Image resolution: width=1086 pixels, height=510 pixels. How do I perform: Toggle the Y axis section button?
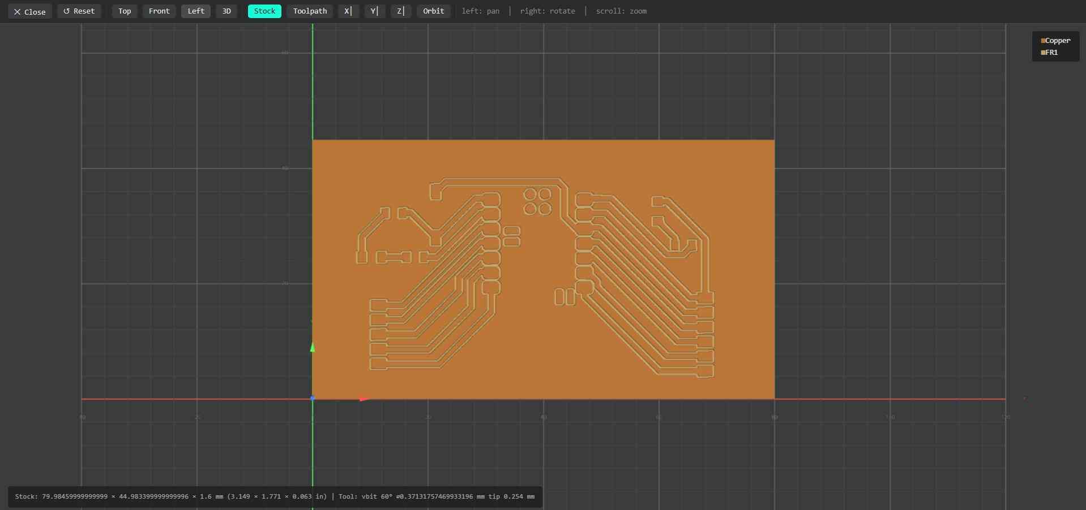point(375,11)
